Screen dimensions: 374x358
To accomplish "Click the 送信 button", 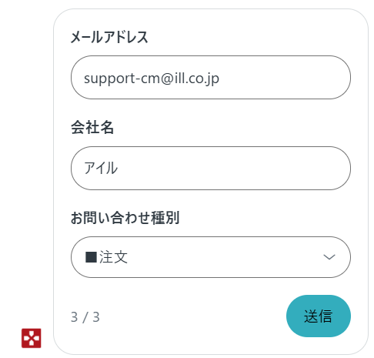I will point(319,316).
